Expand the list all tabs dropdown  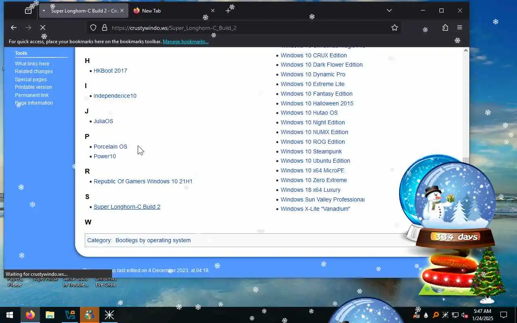(x=389, y=10)
